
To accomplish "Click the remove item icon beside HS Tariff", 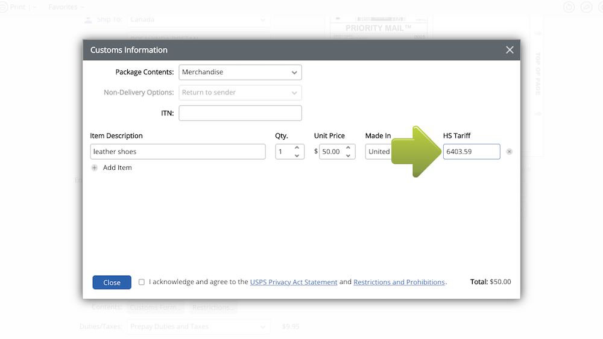I will [510, 152].
